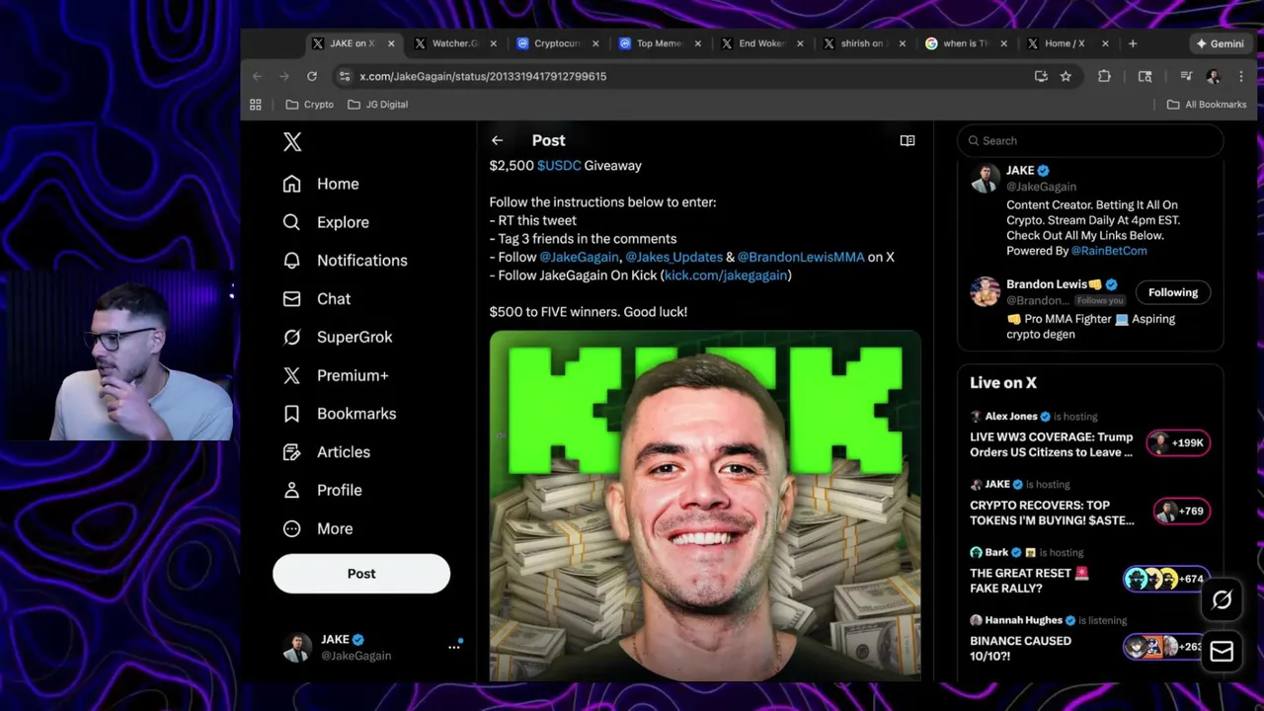Click the X search field
Viewport: 1264px width, 711px height.
tap(1090, 140)
